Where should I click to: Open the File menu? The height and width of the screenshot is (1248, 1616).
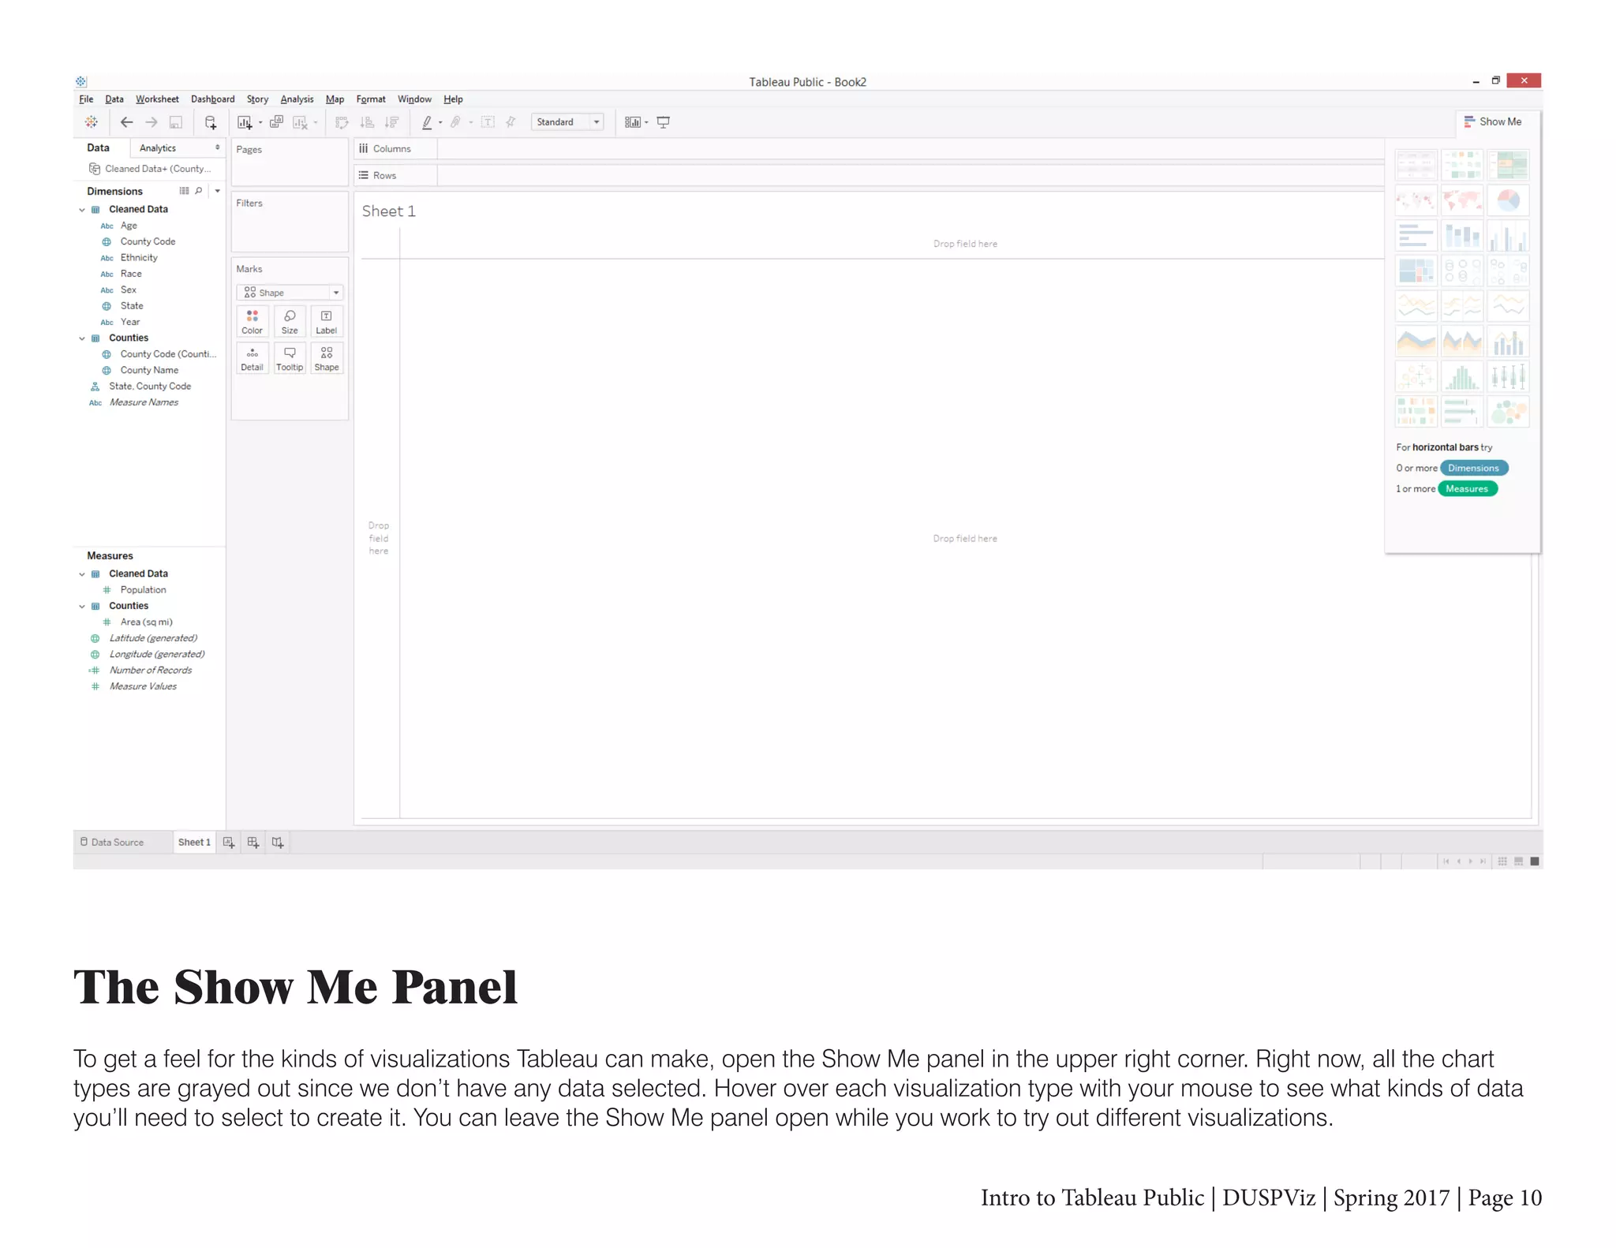tap(86, 99)
